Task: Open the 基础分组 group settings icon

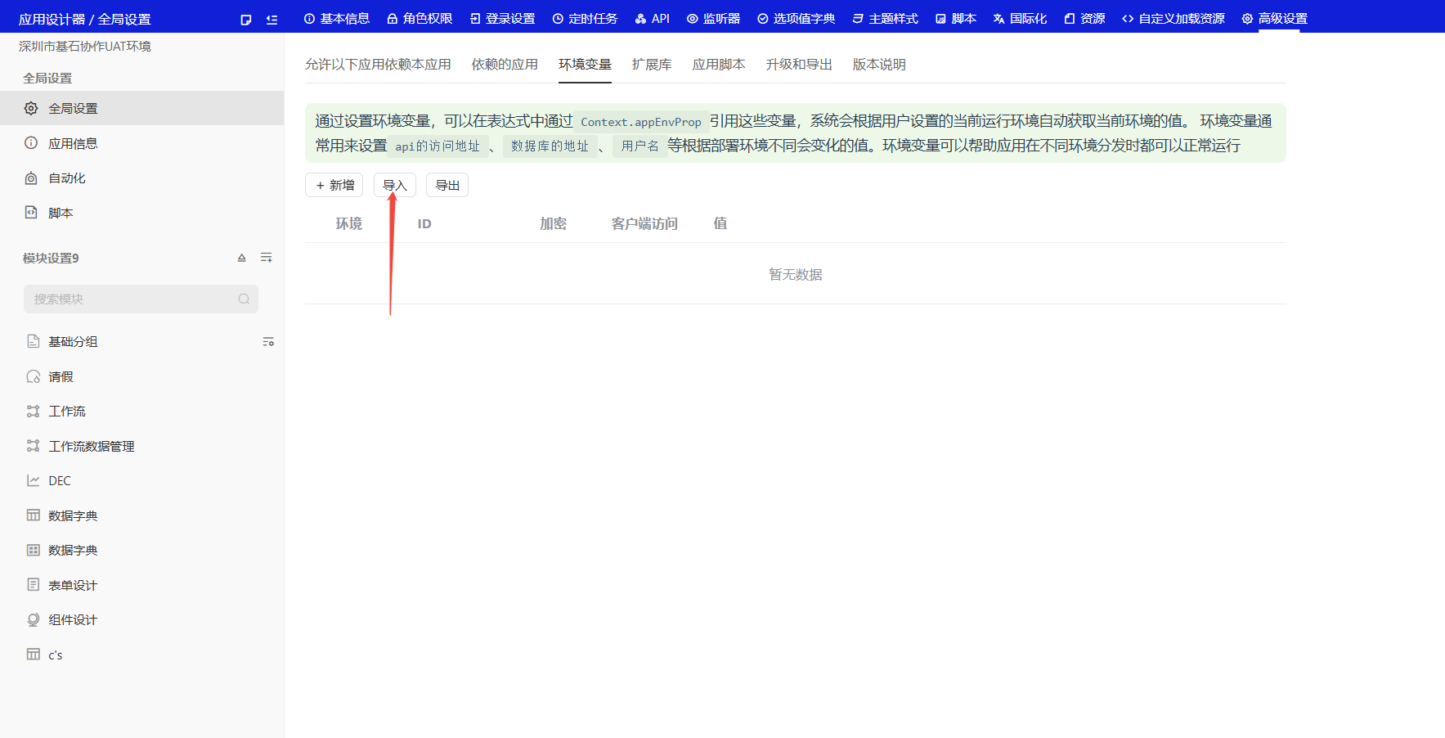Action: pyautogui.click(x=268, y=342)
